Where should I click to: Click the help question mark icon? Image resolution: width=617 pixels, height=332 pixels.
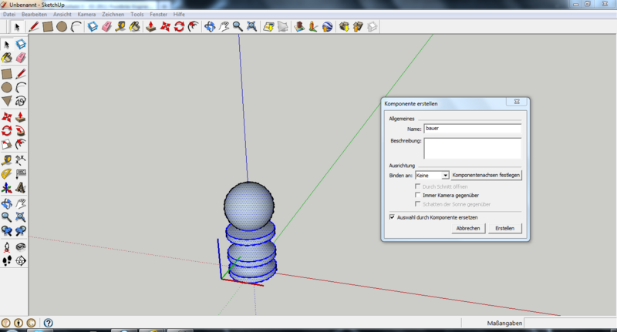click(x=48, y=324)
